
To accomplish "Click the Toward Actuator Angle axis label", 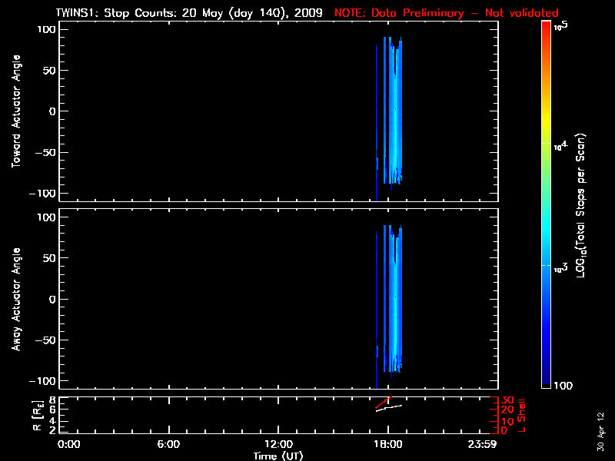I will [x=15, y=112].
